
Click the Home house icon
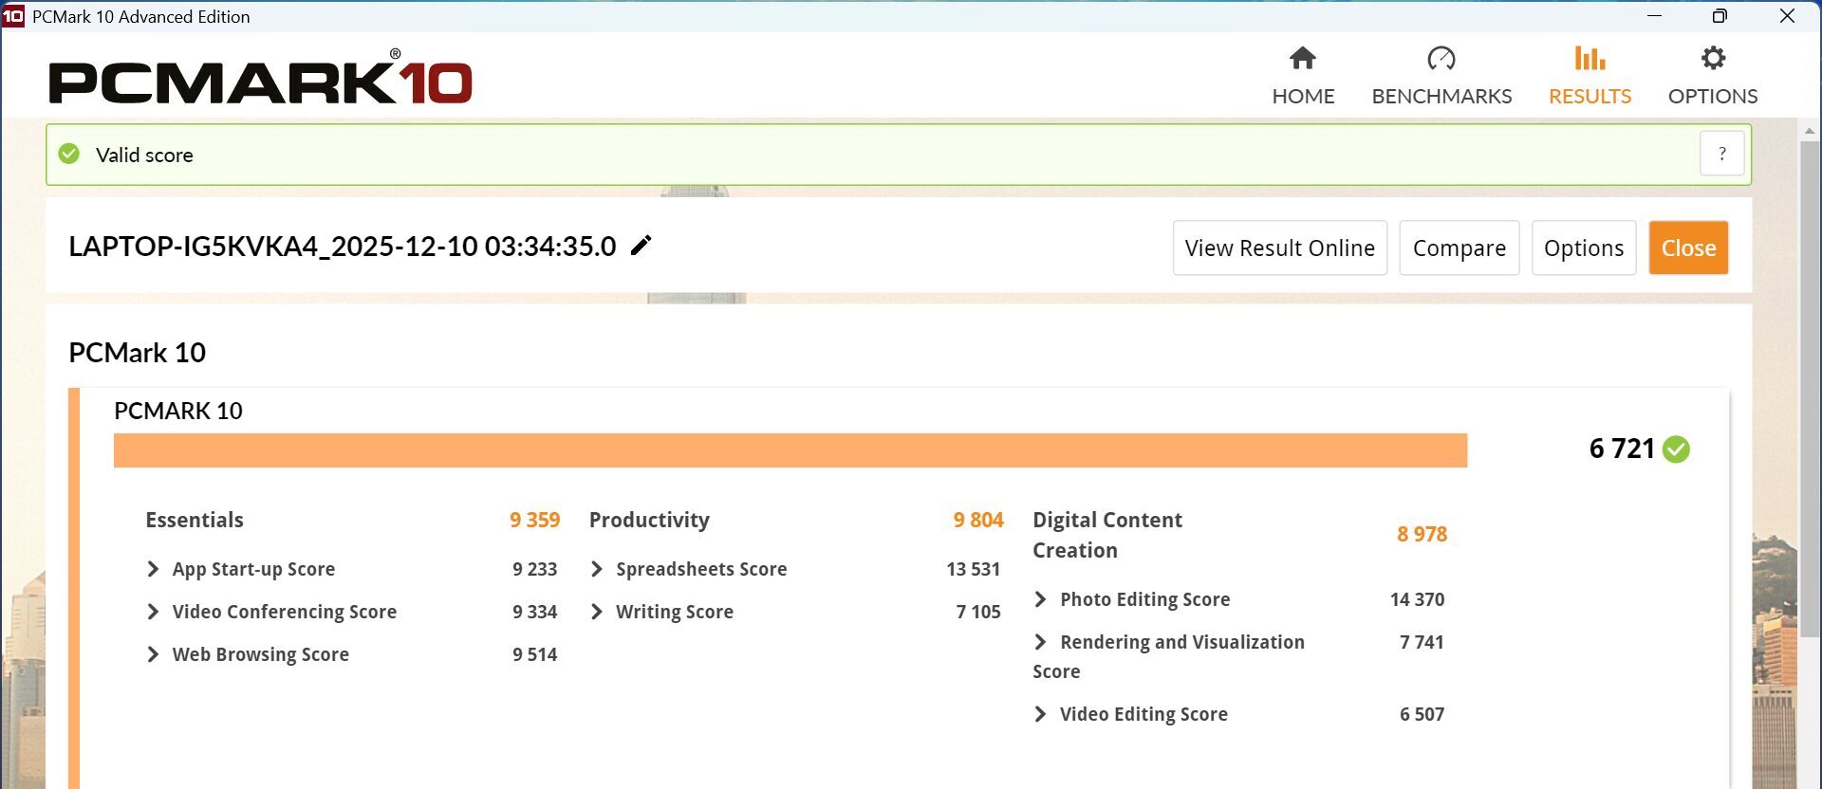click(x=1302, y=59)
